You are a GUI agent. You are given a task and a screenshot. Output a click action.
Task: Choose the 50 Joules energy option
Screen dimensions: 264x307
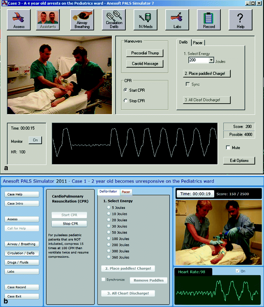click(x=108, y=233)
